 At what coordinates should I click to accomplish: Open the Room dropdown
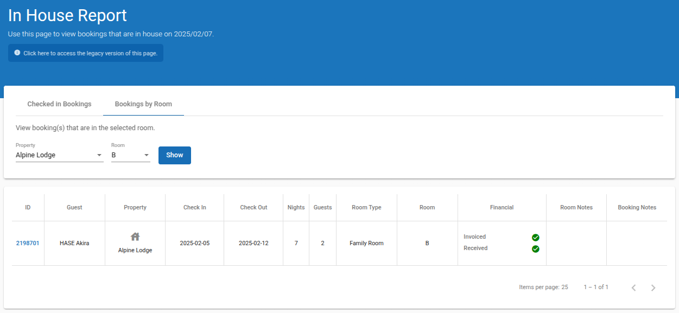point(130,155)
